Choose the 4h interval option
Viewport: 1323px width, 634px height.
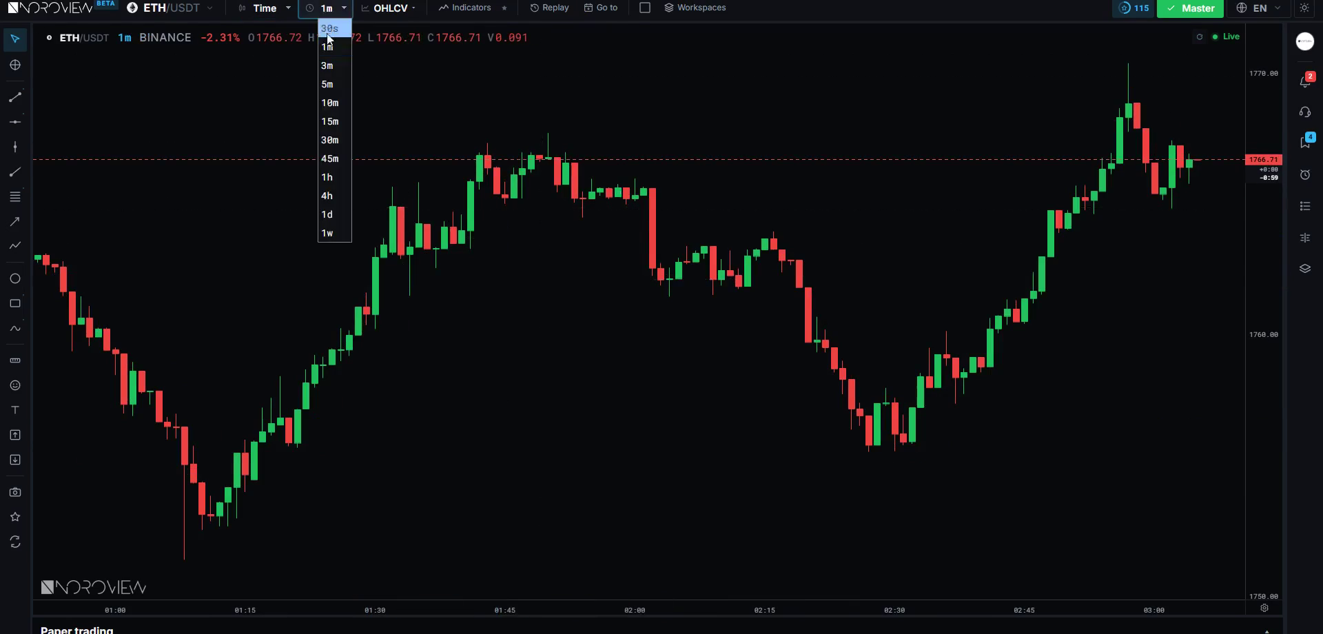click(335, 196)
